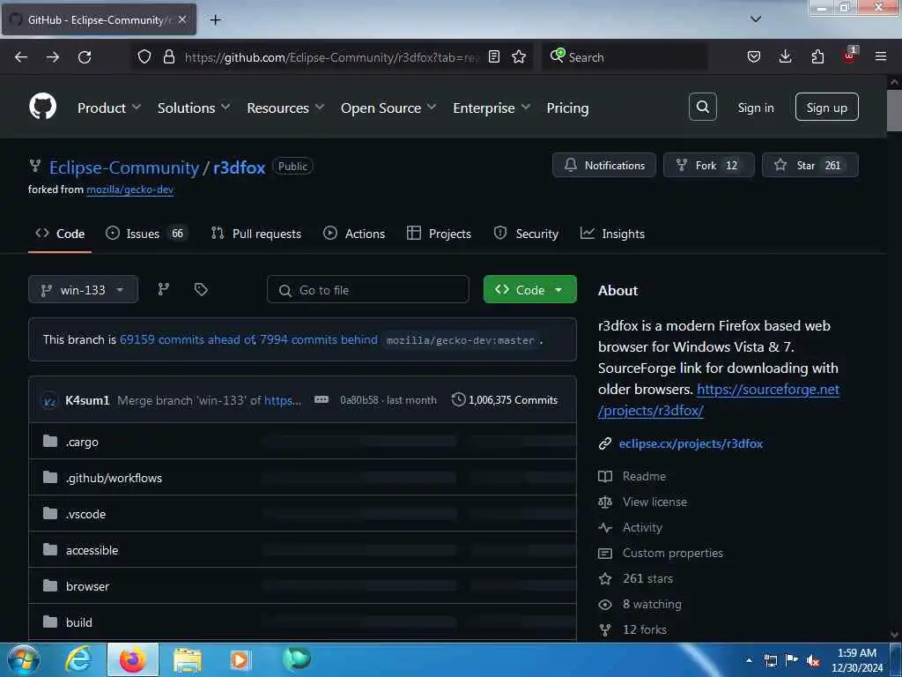Fork the repository
Image resolution: width=902 pixels, height=677 pixels.
(x=709, y=165)
